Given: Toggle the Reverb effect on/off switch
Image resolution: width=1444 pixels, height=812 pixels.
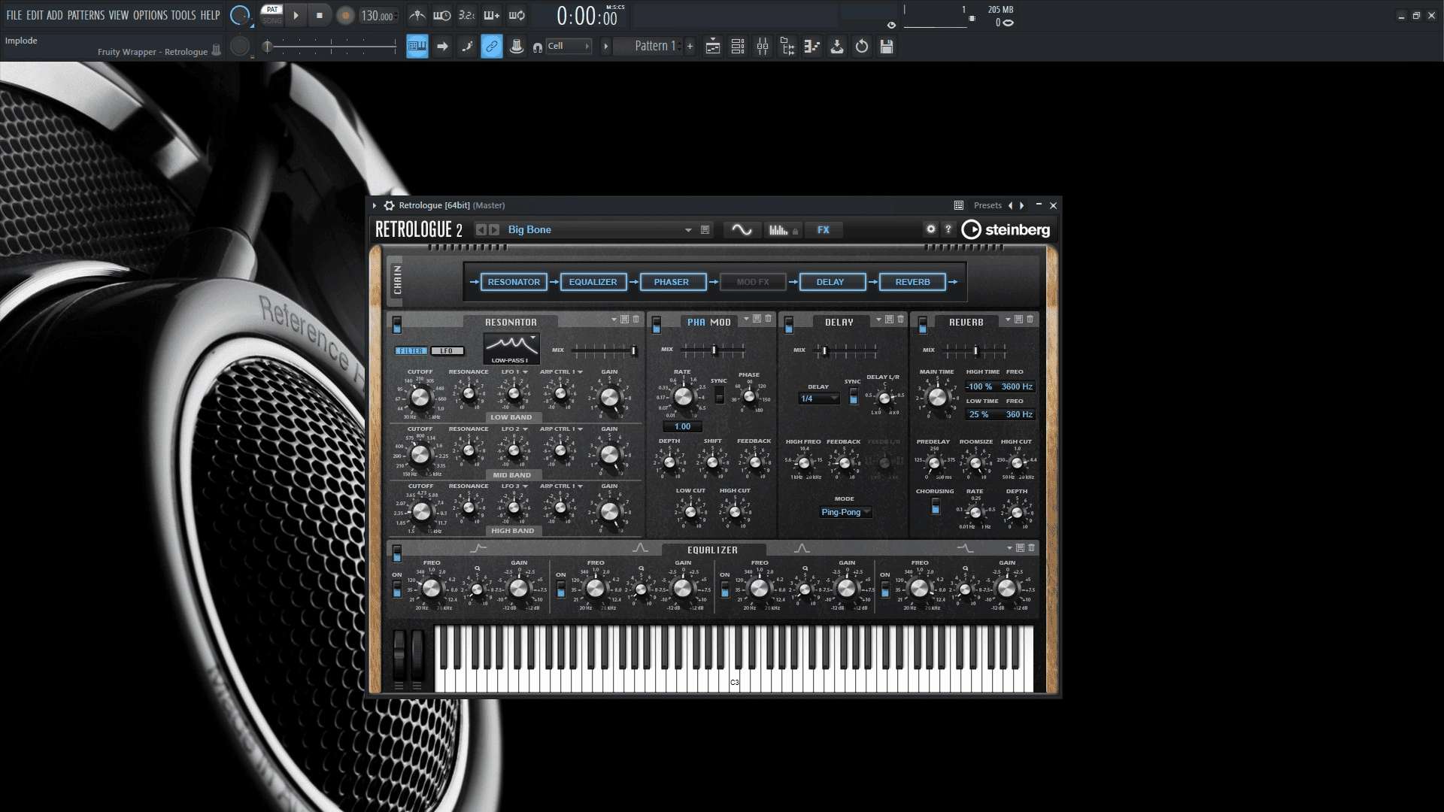Looking at the screenshot, I should tap(923, 325).
